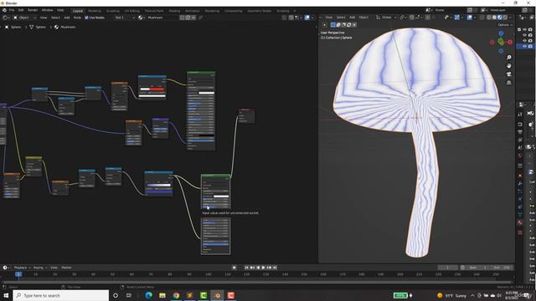Viewport: 536px width, 301px height.
Task: Switch to the Animation workspace tab
Action: coord(193,11)
